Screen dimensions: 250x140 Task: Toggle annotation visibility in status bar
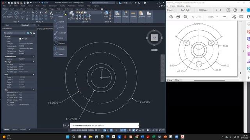[134, 130]
